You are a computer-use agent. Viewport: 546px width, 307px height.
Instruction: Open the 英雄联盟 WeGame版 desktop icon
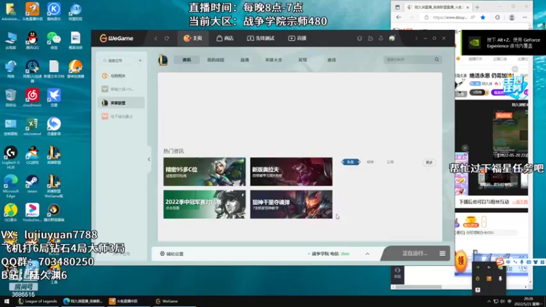pos(54,186)
